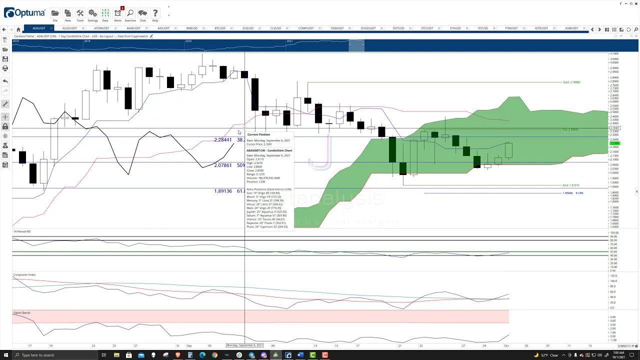Click the 14 Period RSI label
The image size is (640, 360).
coord(22,231)
